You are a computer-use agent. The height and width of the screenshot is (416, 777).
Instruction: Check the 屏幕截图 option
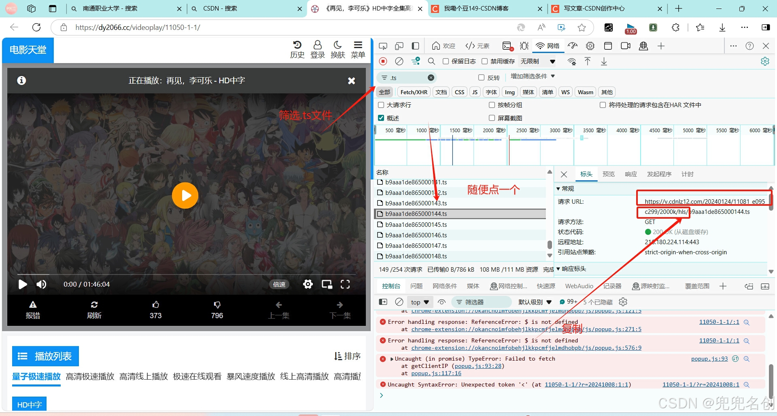click(492, 118)
